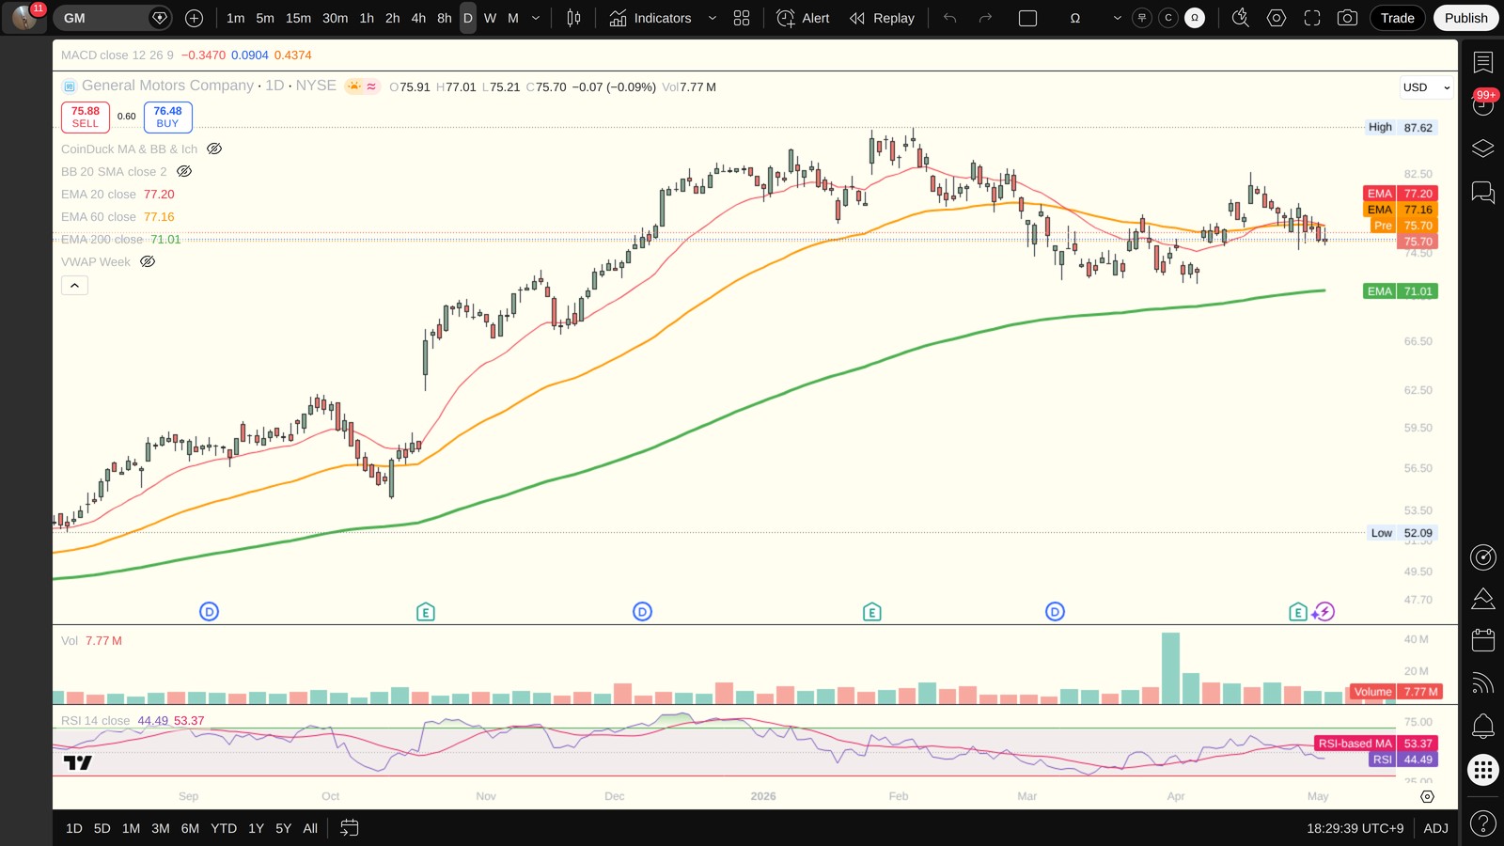Take a chart snapshot with camera icon

(1347, 18)
